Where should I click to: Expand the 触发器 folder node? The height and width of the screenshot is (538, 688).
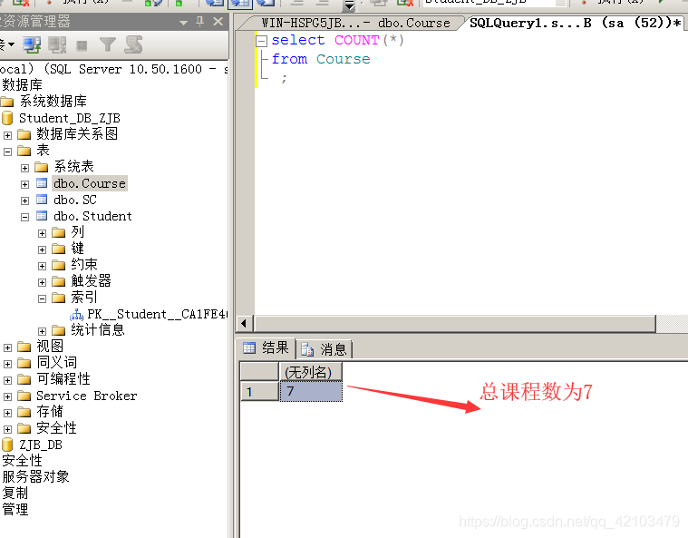[x=42, y=282]
